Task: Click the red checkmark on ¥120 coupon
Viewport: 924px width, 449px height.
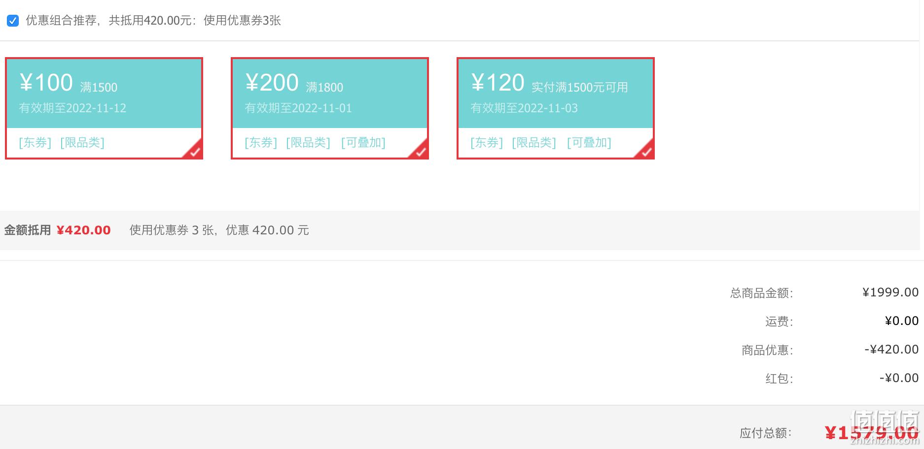Action: 646,151
